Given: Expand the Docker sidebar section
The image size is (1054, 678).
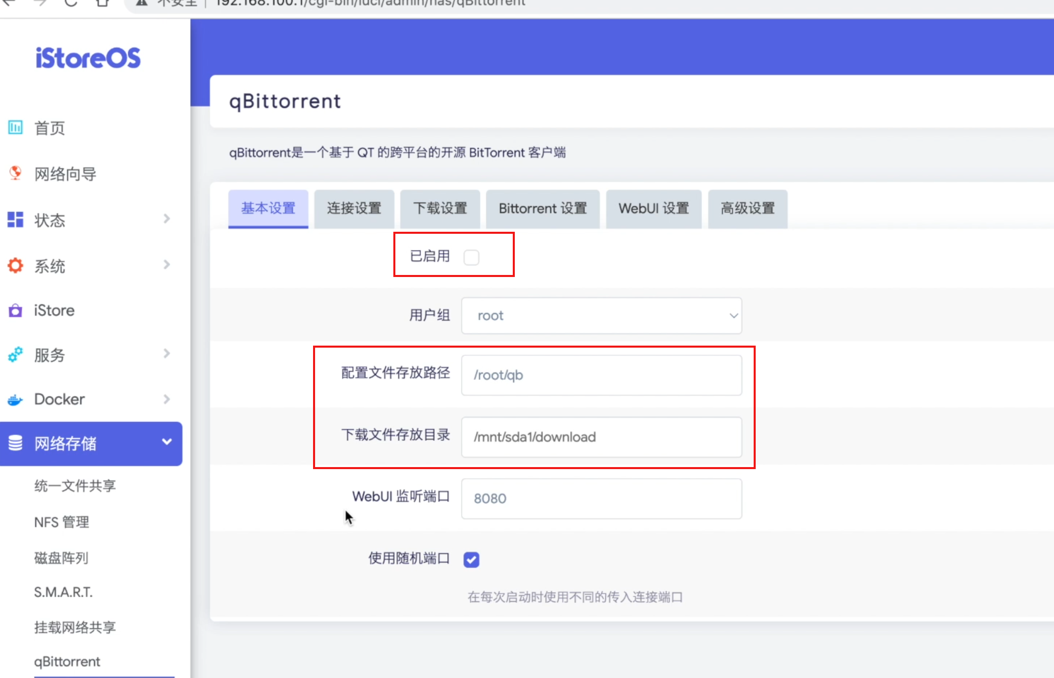Looking at the screenshot, I should [x=167, y=399].
